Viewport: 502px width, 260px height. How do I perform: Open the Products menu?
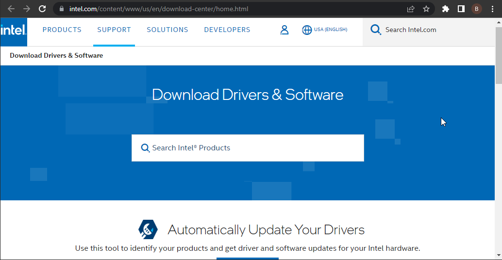click(62, 30)
